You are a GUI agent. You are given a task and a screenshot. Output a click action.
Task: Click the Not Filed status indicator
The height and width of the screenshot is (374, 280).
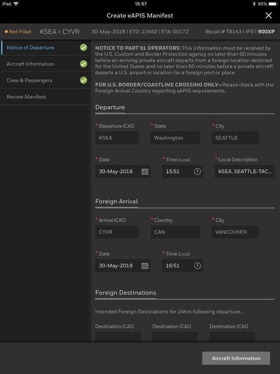(18, 32)
